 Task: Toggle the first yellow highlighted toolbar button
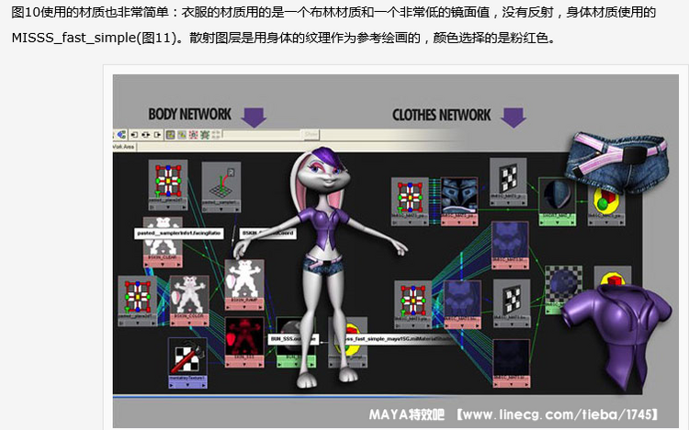point(170,134)
